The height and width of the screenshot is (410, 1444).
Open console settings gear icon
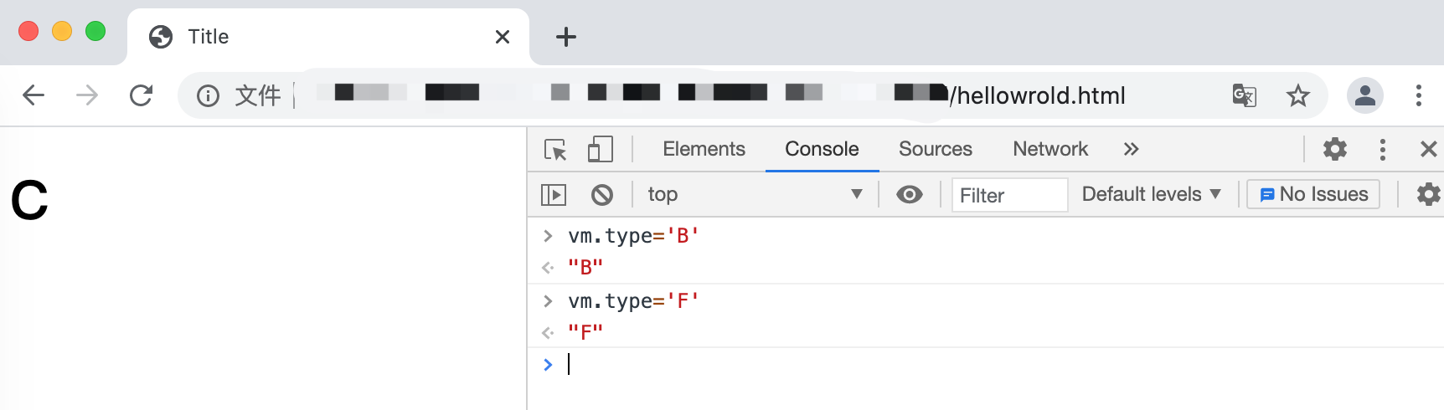(x=1427, y=195)
